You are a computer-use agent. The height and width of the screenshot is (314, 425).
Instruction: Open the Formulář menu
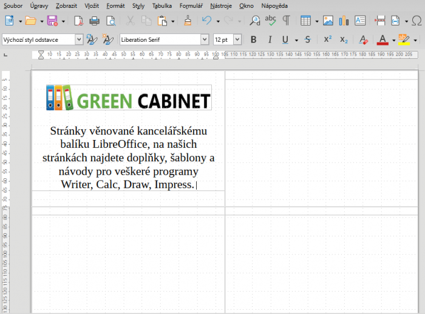(x=191, y=5)
